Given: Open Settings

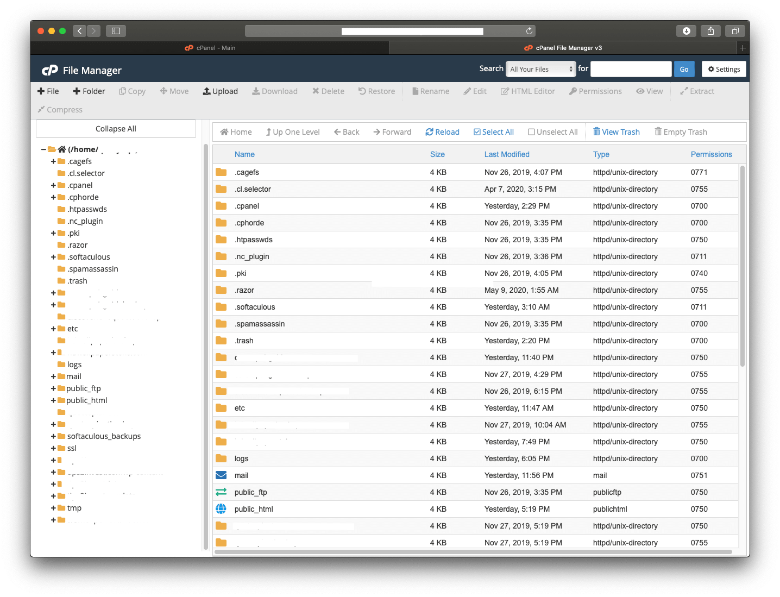Looking at the screenshot, I should point(724,69).
